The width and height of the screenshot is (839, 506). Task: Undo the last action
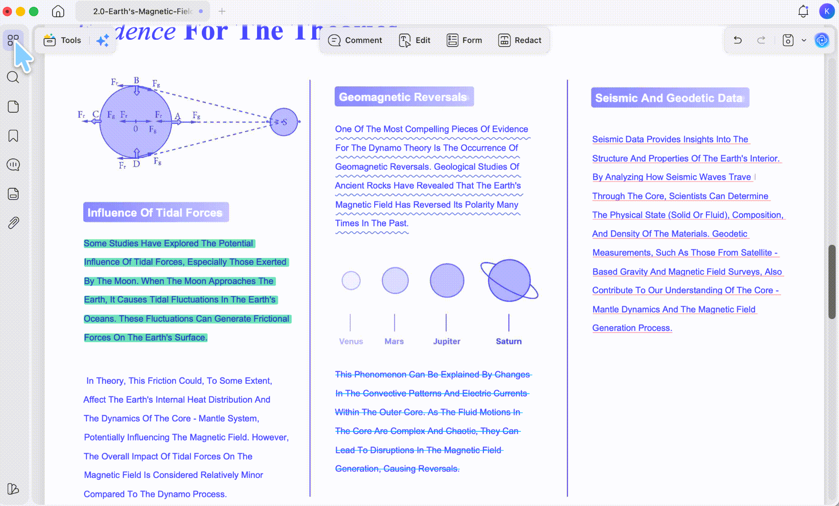[x=738, y=40]
